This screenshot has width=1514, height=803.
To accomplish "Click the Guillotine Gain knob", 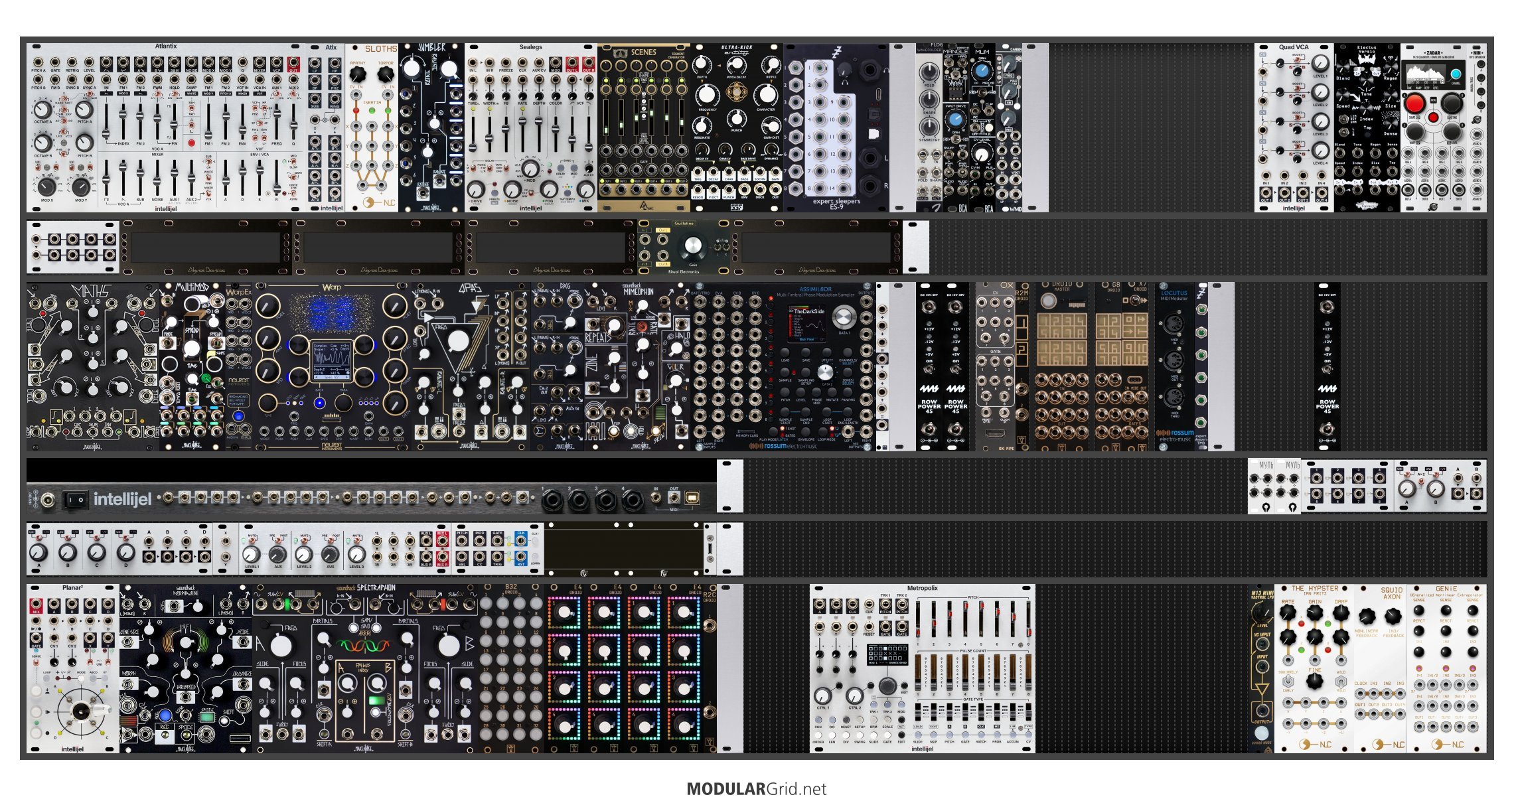I will [692, 246].
